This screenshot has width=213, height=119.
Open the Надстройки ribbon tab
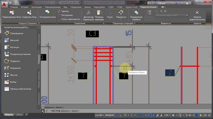point(99,7)
